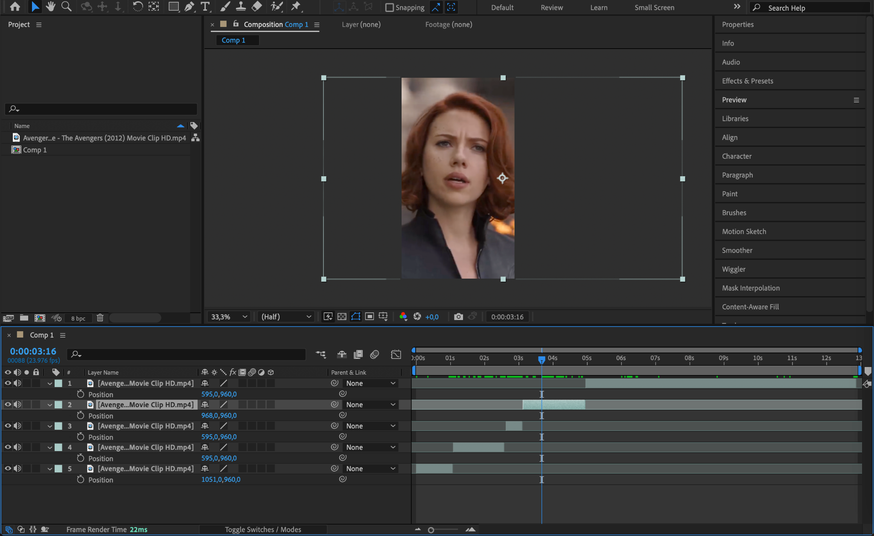The height and width of the screenshot is (536, 874).
Task: Open the Half resolution dropdown
Action: [x=286, y=317]
